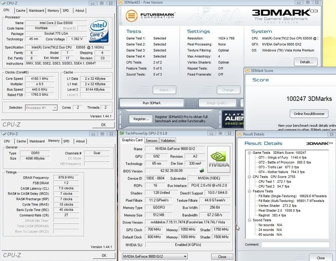Screen dimensions: 336x261
Task: Collapse the CPU Tests tree node
Action: [250, 177]
